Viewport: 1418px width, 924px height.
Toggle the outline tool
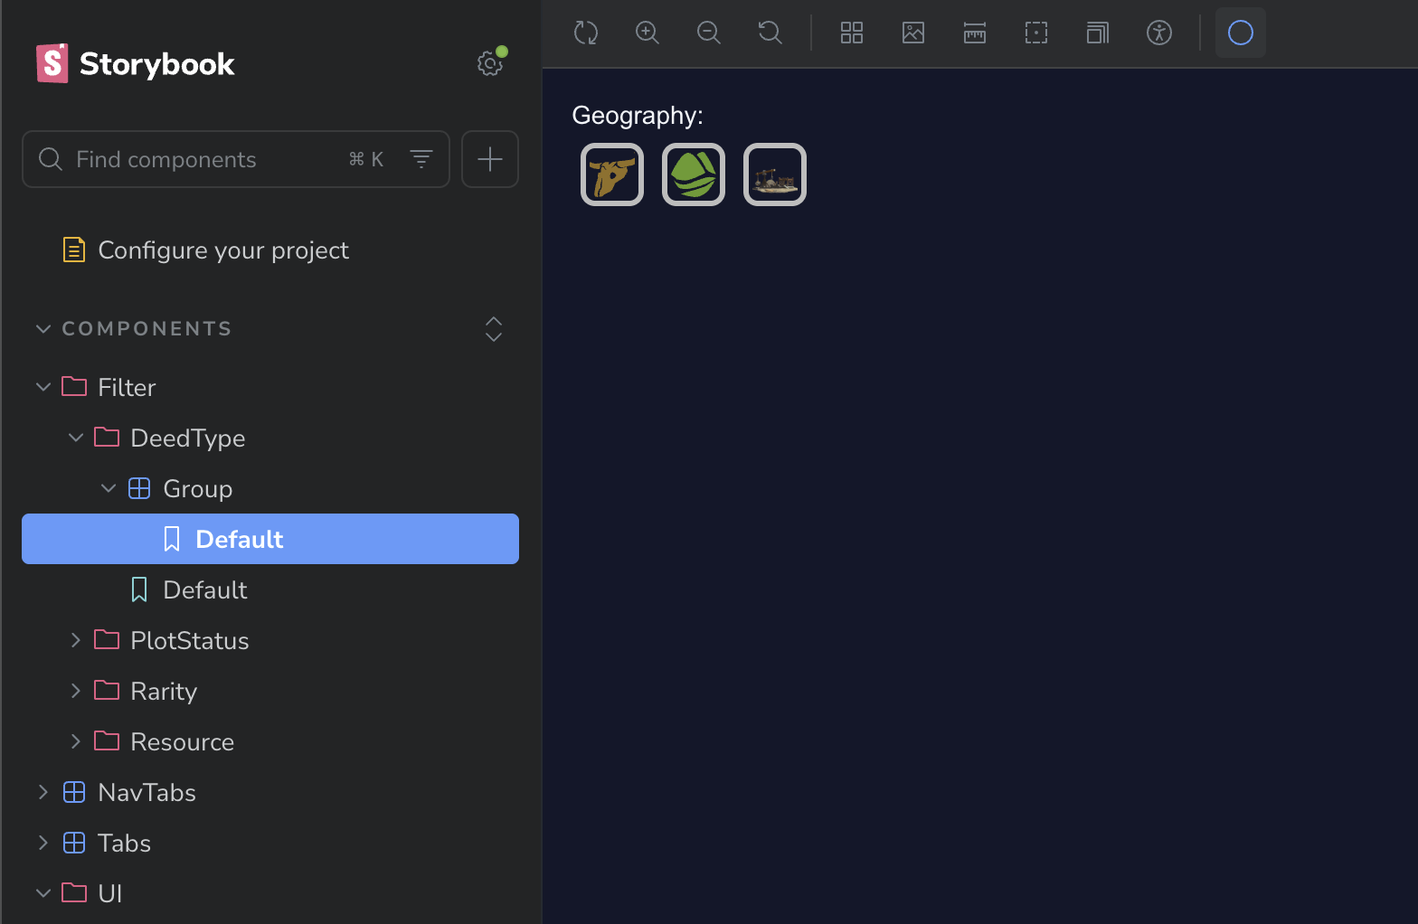tap(1036, 33)
